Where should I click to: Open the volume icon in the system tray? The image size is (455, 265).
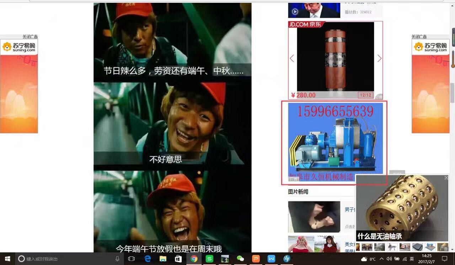tap(389, 259)
